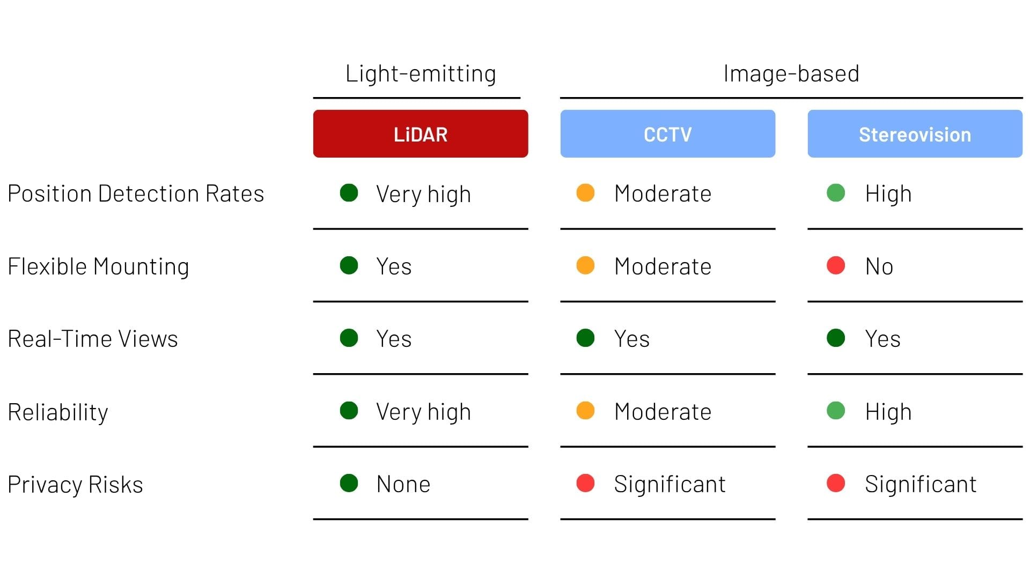Click red dot for Stereovision Privacy Risks

[836, 483]
